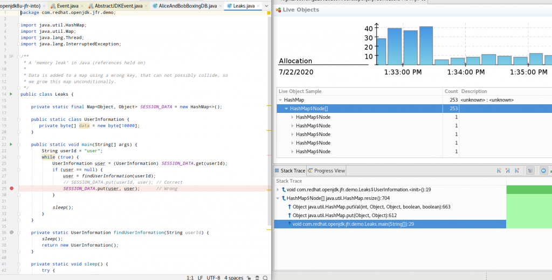Click the first frame-navigation icon in Stack Trace toolbar
This screenshot has height=280, width=552.
click(499, 170)
